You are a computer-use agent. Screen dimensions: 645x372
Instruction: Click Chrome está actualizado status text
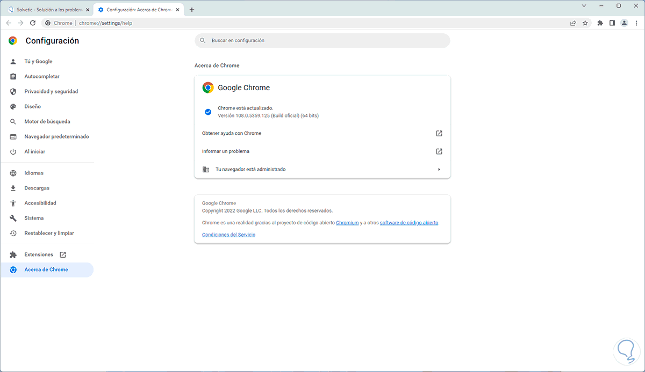click(x=245, y=108)
